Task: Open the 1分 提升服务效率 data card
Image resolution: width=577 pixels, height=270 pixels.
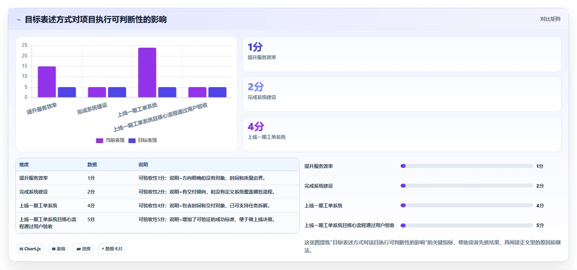Action: [x=402, y=54]
